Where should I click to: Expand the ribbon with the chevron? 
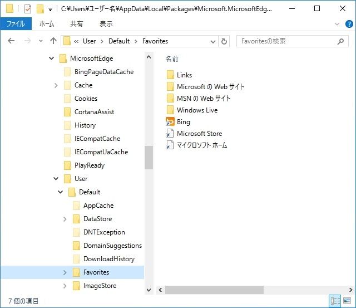[x=337, y=24]
